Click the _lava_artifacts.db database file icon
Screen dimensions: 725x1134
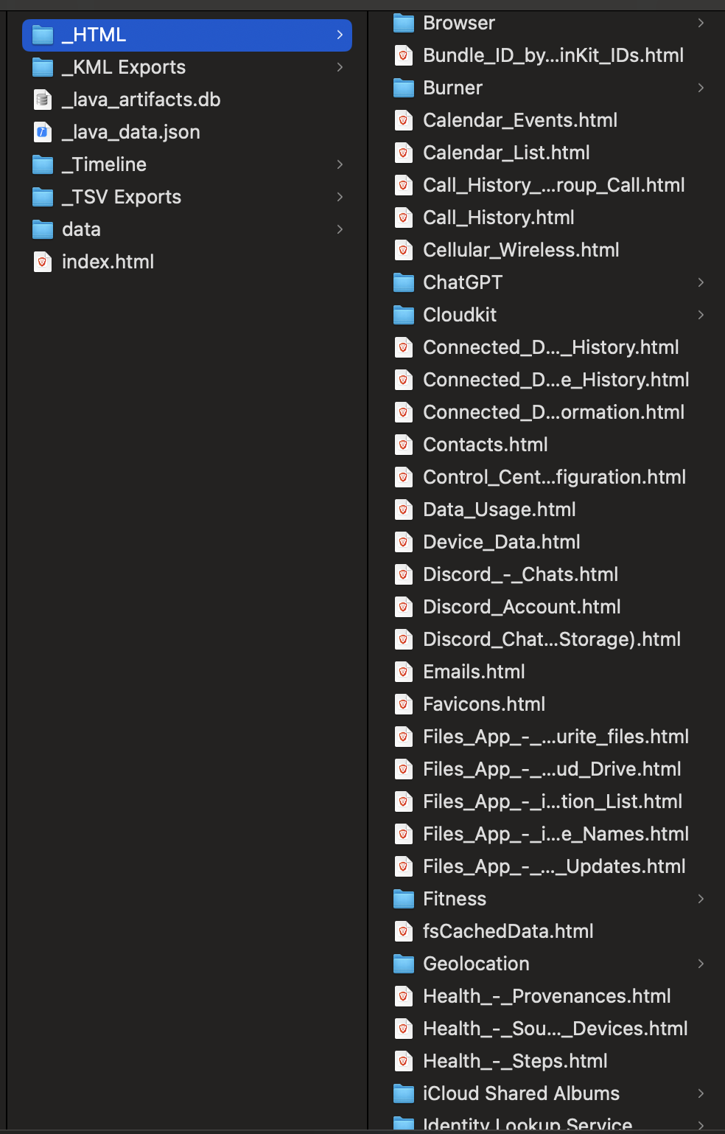(x=43, y=100)
